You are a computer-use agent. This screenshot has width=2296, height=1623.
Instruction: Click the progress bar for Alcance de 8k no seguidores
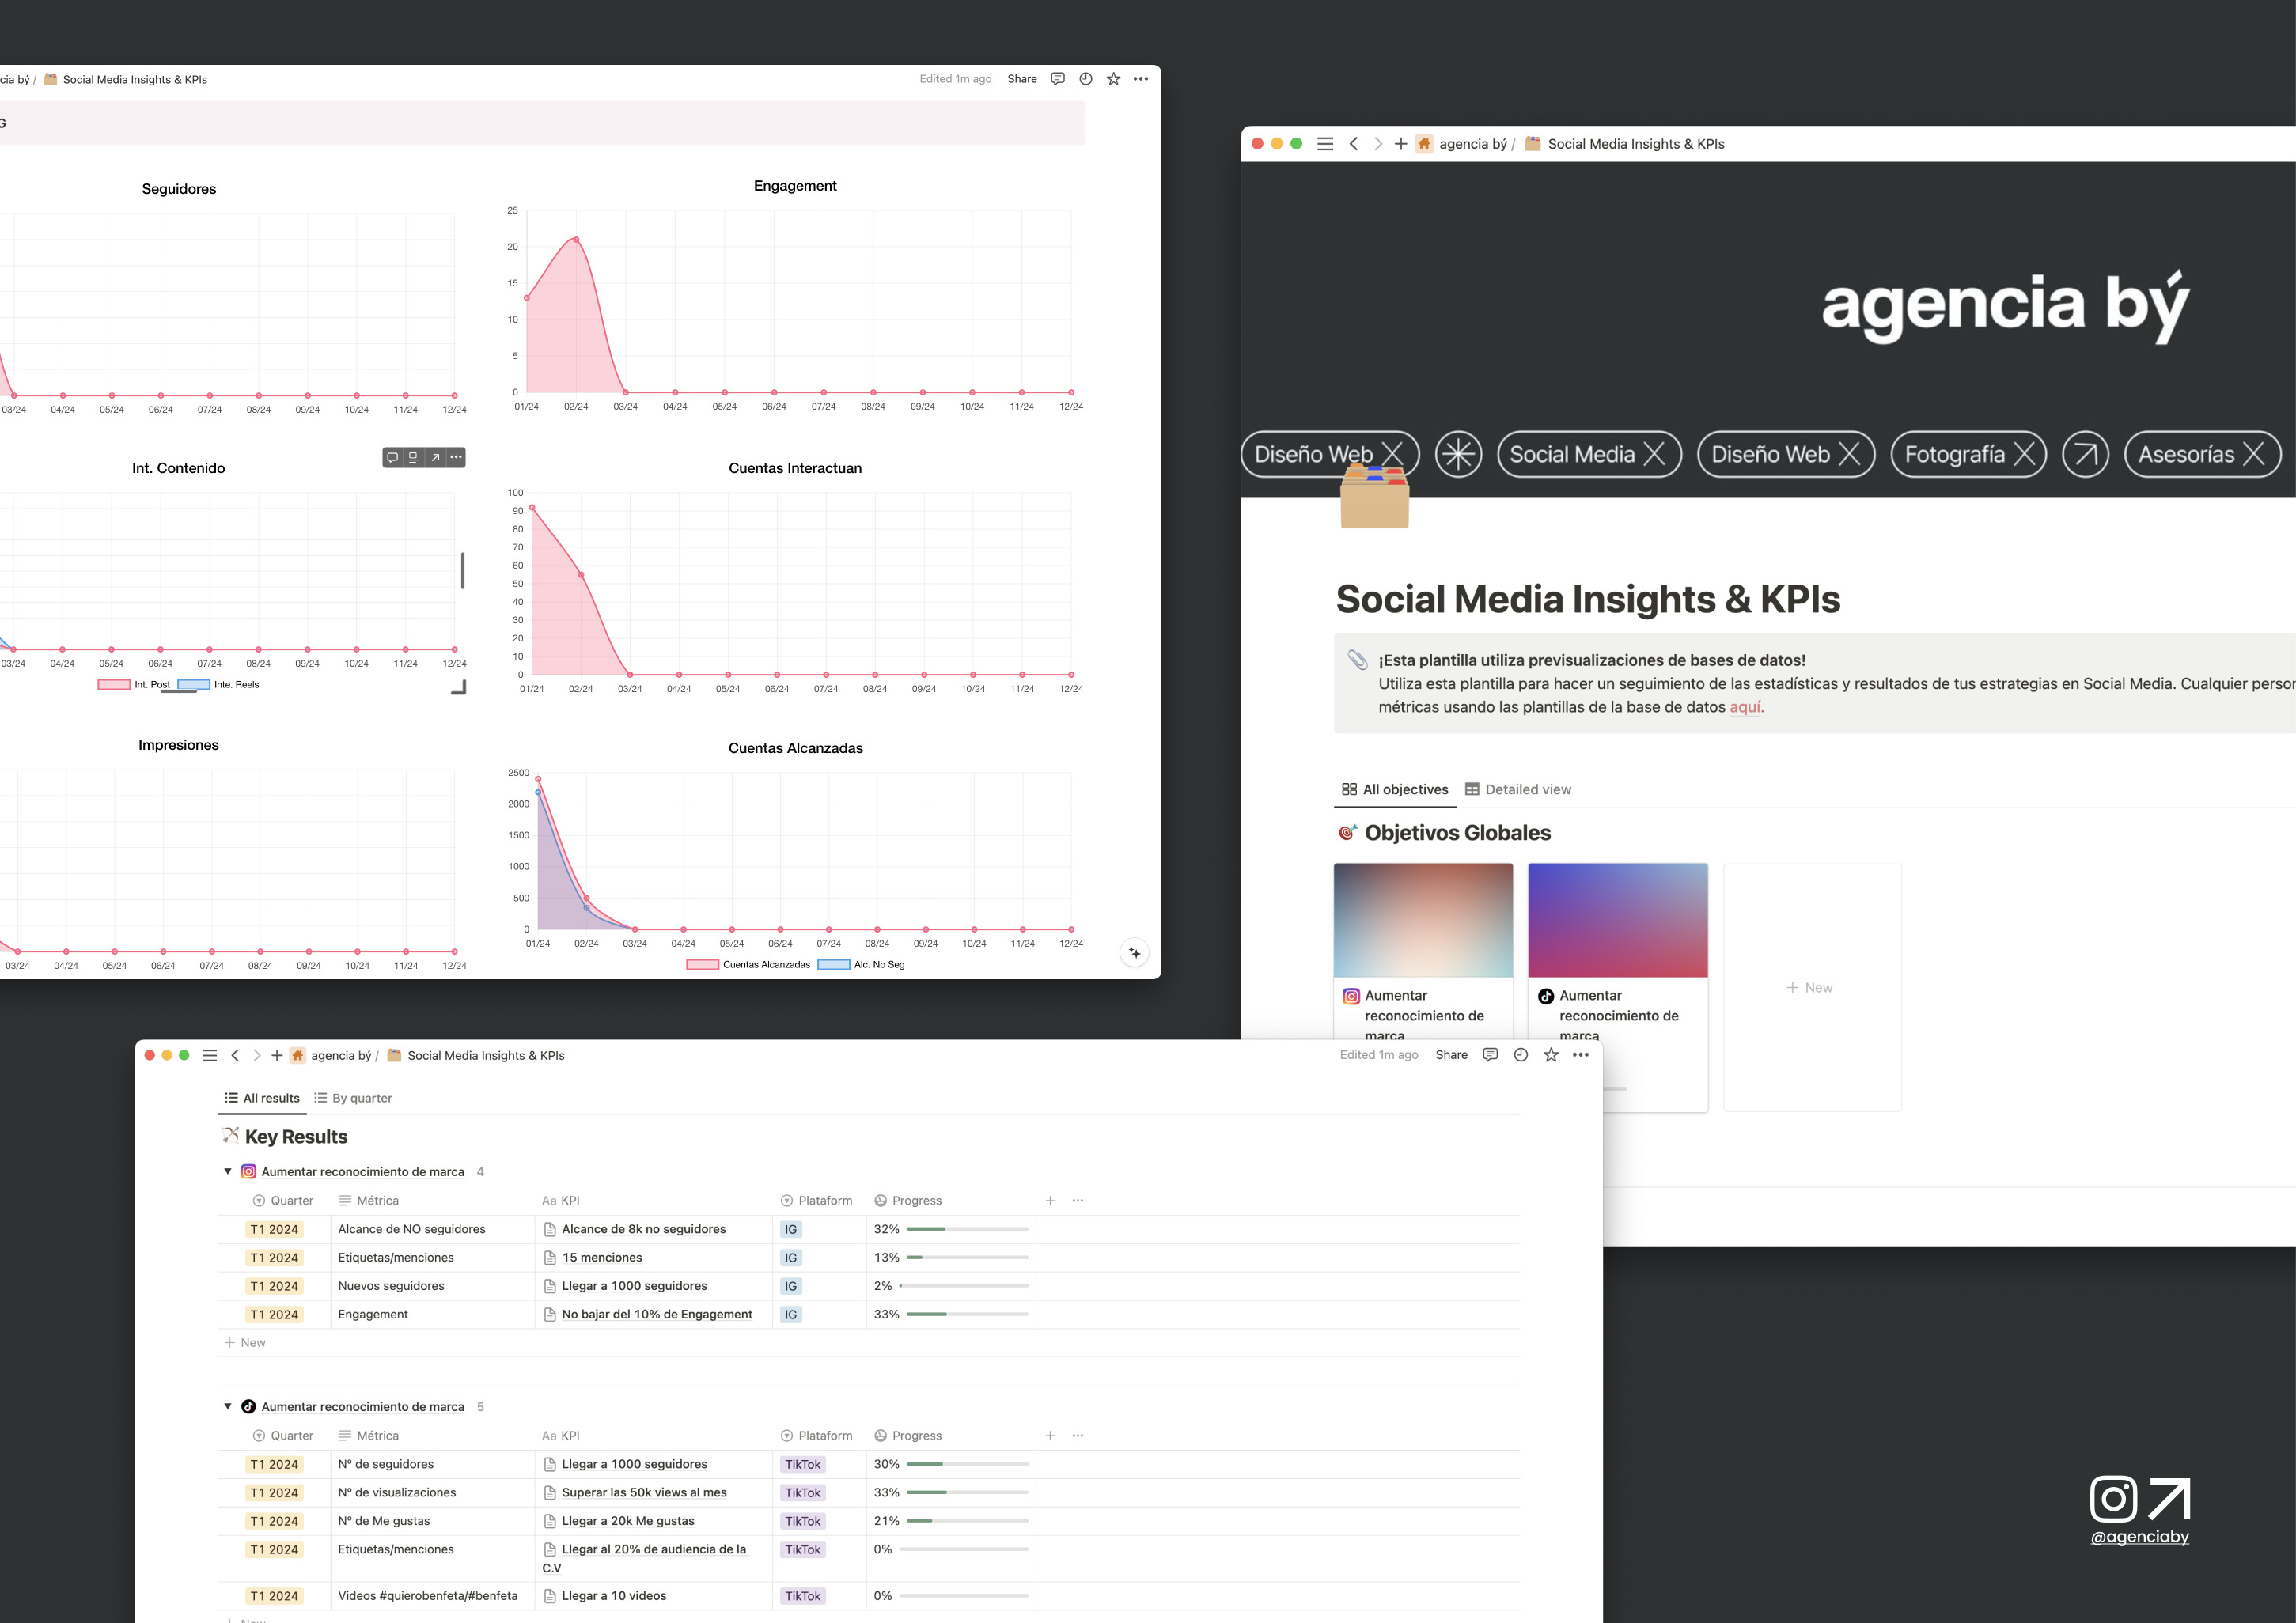[966, 1229]
